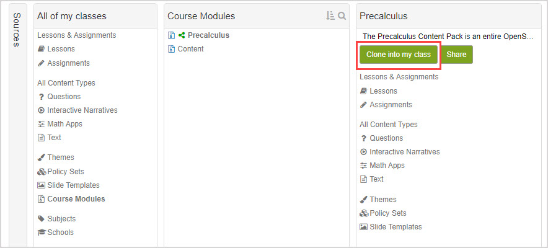
Task: Click the Content module file icon
Action: (172, 49)
